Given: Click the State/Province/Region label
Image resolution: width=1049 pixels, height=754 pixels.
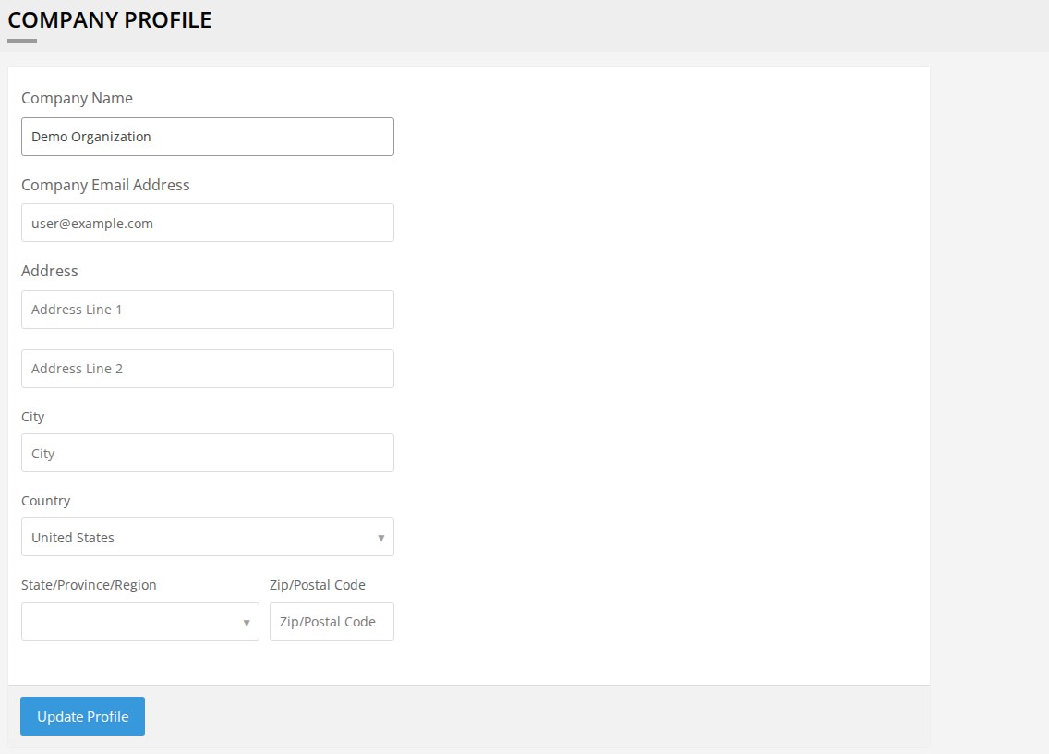Looking at the screenshot, I should 89,585.
